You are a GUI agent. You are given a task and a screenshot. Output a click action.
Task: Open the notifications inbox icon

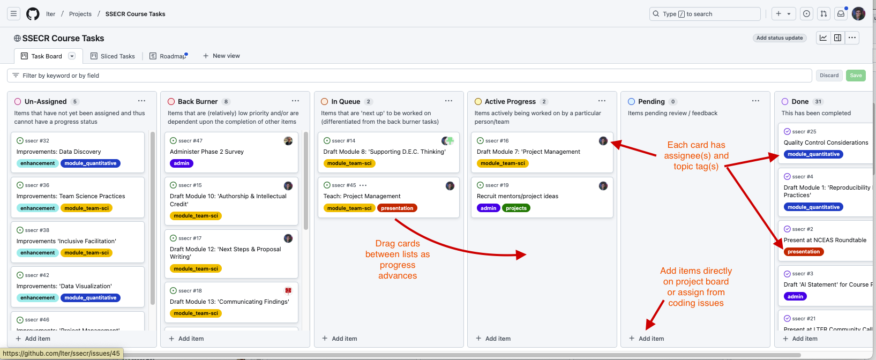pos(841,14)
